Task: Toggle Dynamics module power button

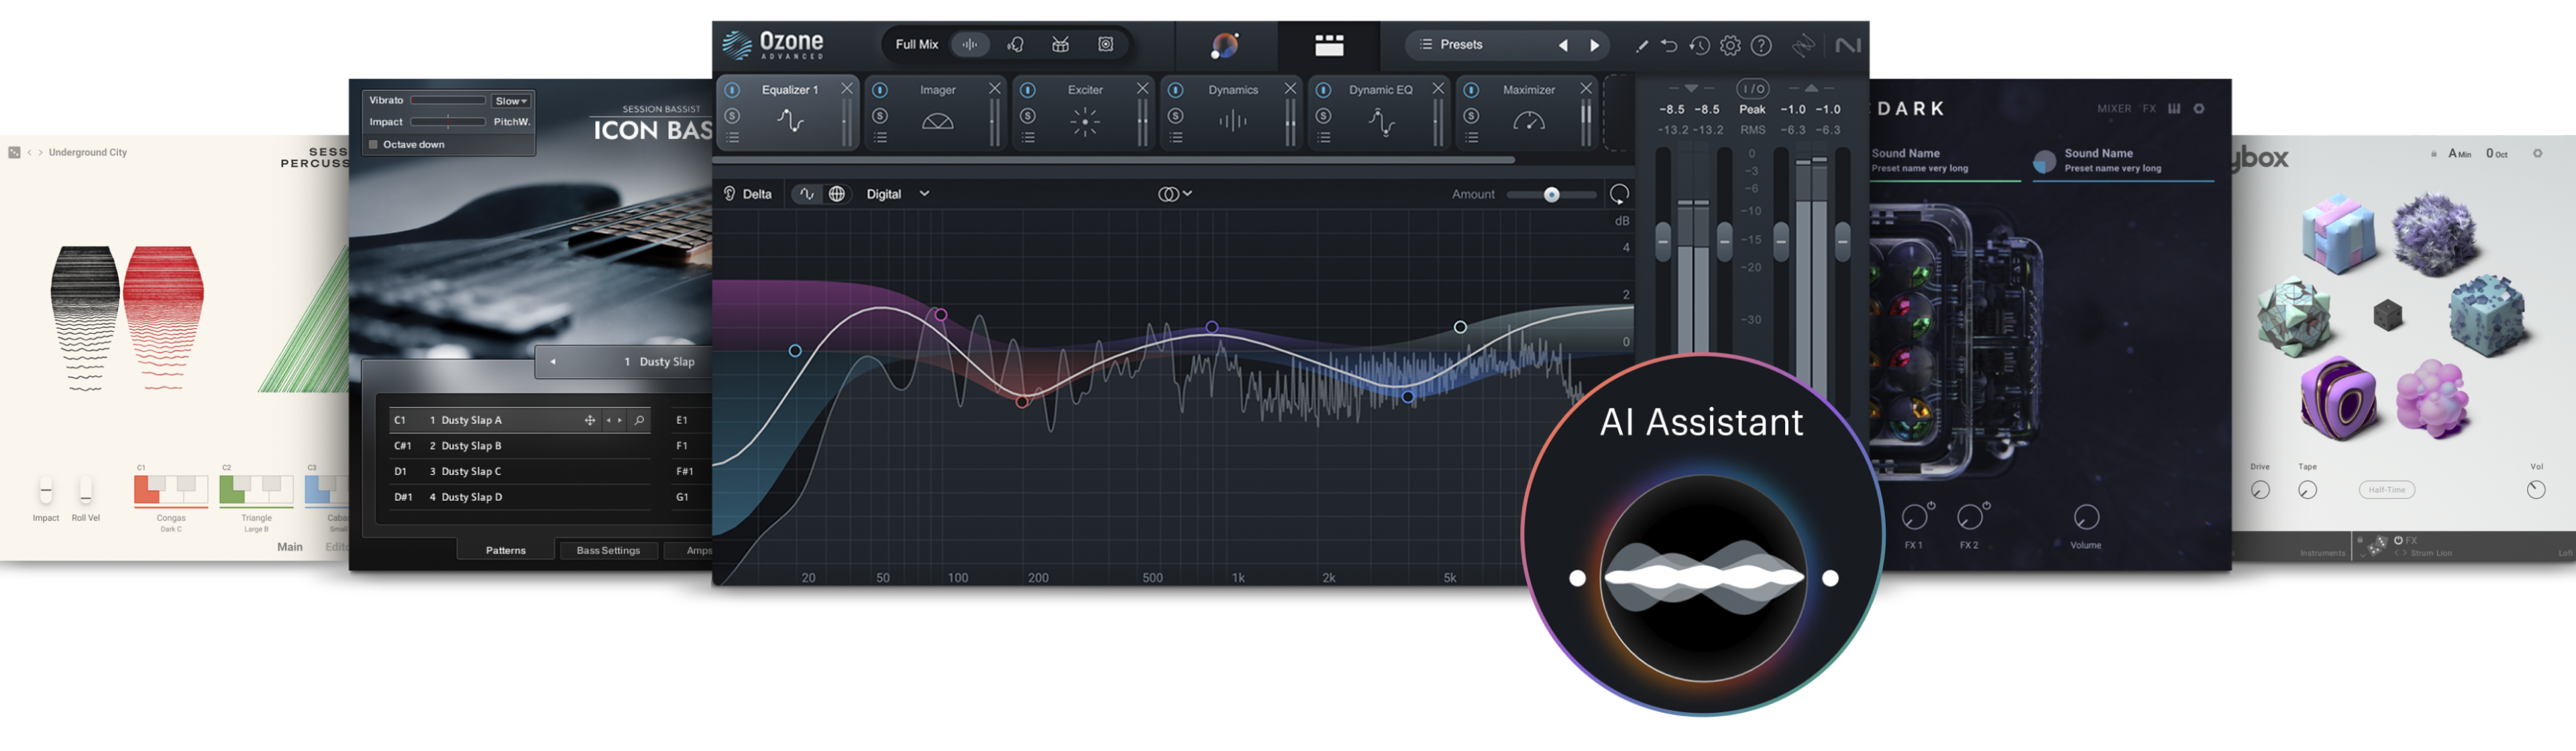Action: [x=1176, y=90]
